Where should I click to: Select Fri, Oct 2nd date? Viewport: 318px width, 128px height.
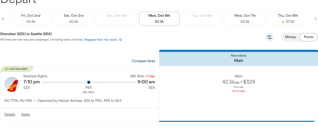(x=31, y=18)
